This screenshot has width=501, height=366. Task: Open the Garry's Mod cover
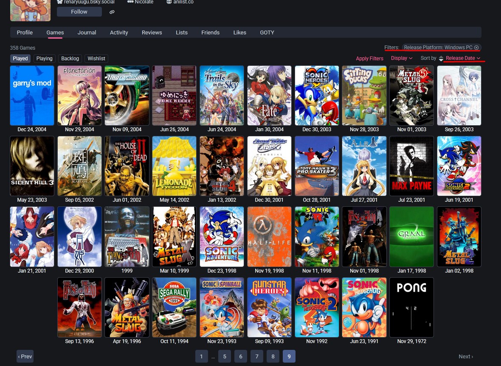point(32,96)
